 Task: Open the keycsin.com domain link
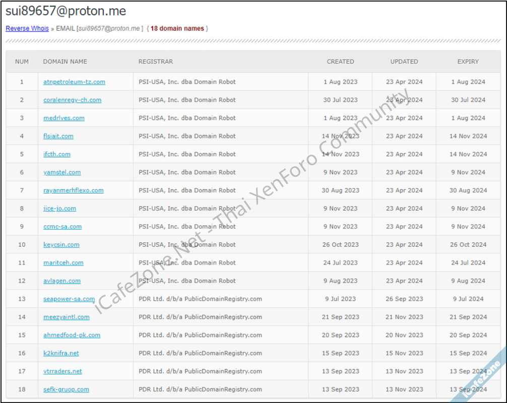click(x=61, y=245)
